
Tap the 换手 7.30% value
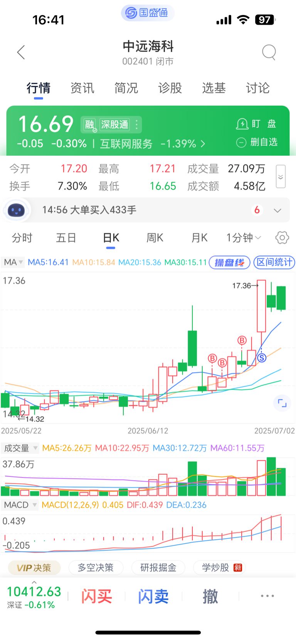(72, 186)
